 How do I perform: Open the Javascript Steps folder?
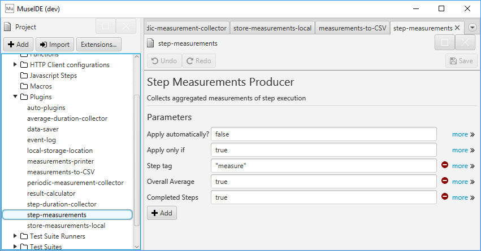coord(53,76)
